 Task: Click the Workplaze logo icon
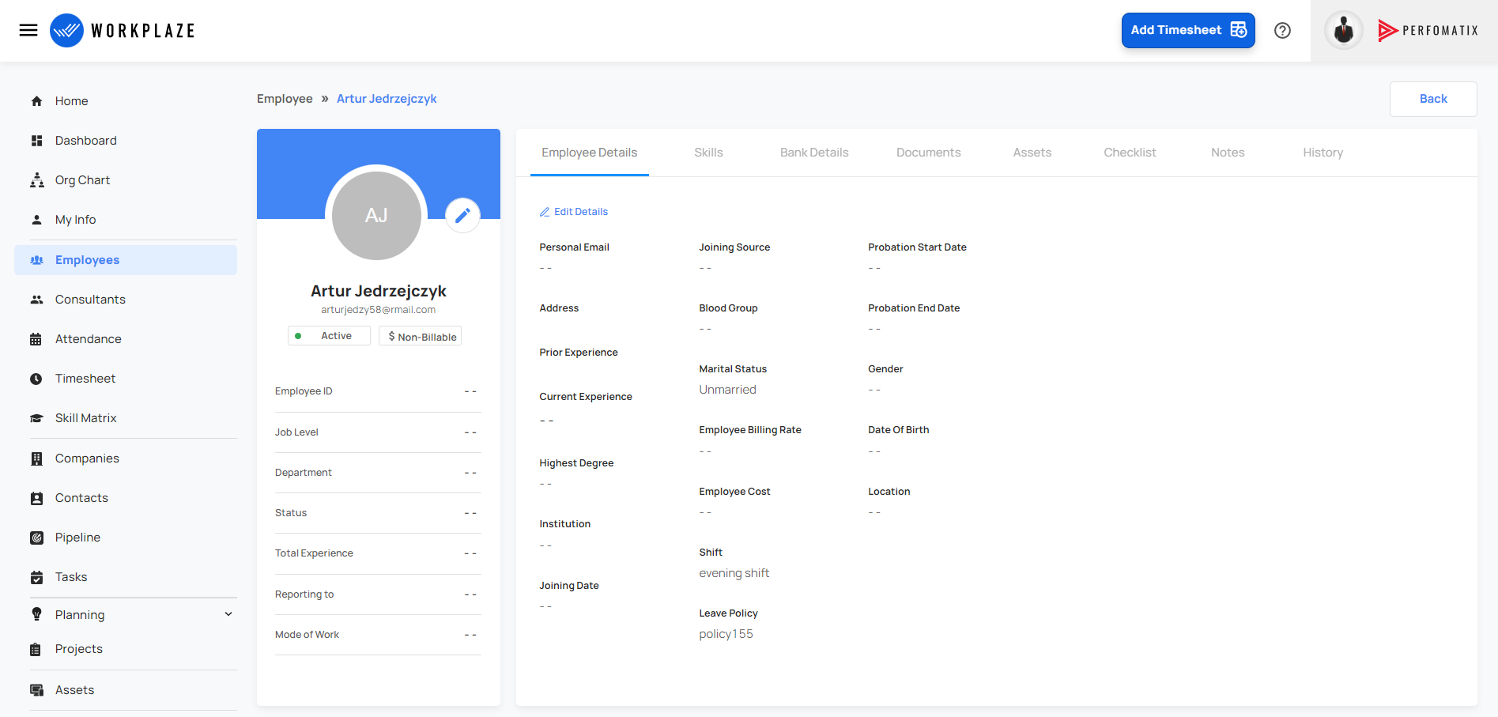(x=66, y=30)
